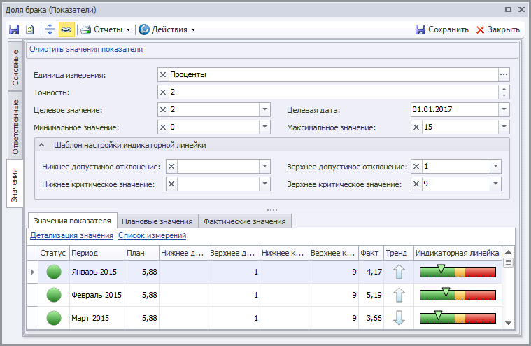Screen dimensions: 531x346
Task: Clear the Точность field value
Action: [163, 92]
